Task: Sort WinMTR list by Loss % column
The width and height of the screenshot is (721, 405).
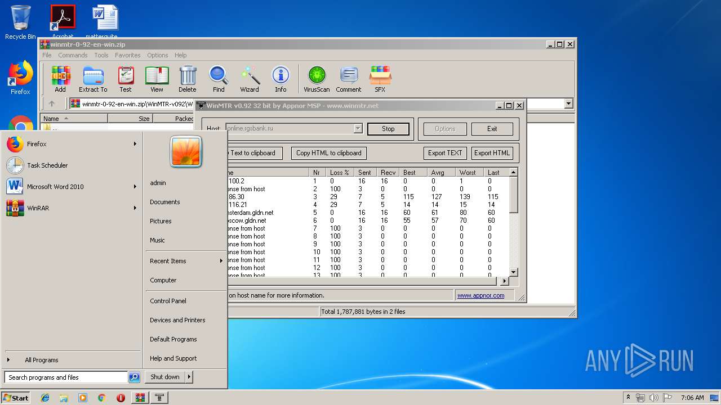Action: pos(340,173)
